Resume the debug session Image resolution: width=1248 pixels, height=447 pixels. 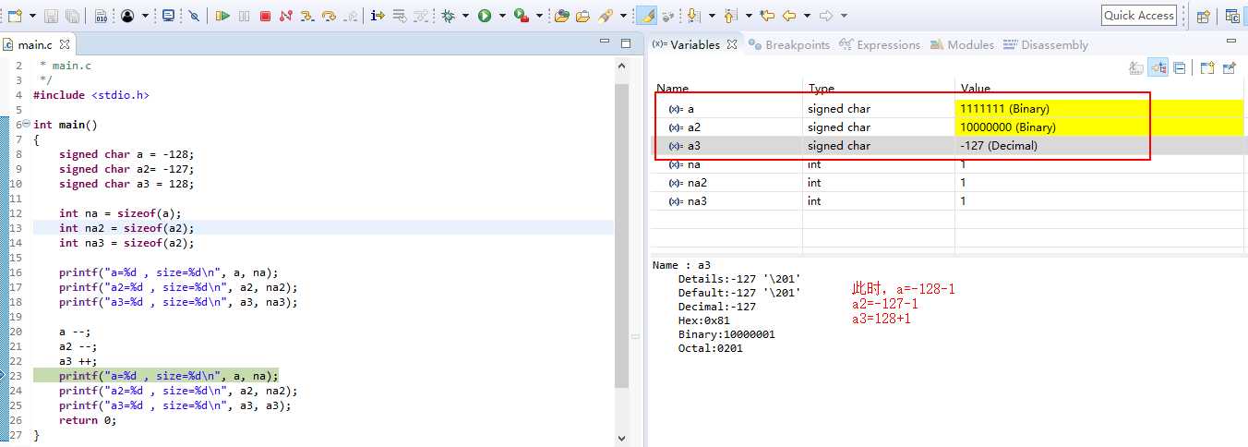222,16
